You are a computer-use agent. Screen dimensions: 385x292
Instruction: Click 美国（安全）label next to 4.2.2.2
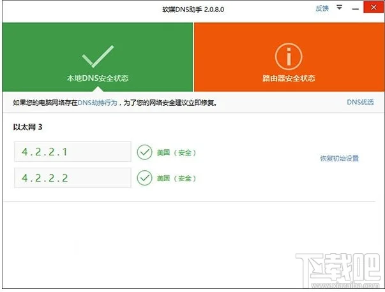(x=177, y=179)
